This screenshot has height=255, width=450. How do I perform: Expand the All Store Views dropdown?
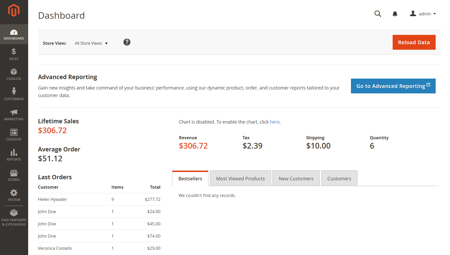tap(91, 43)
